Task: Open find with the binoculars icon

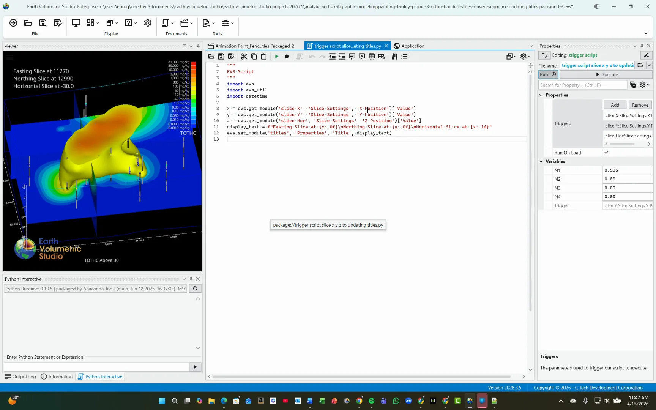Action: 395,56
